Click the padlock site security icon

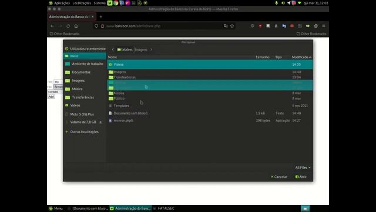tap(102, 26)
